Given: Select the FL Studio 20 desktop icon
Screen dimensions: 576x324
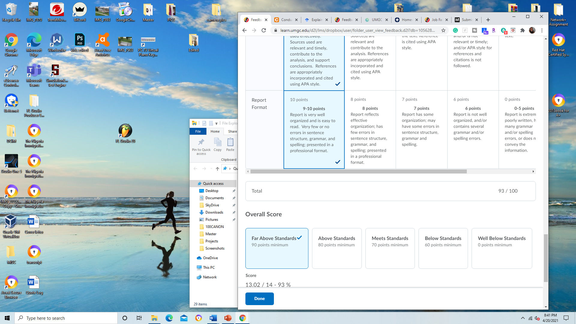Looking at the screenshot, I should click(125, 133).
